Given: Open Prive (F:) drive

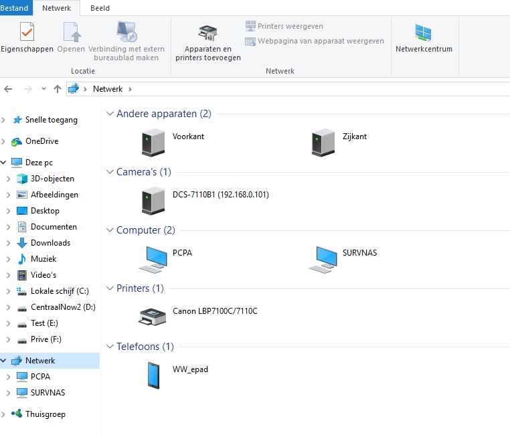Looking at the screenshot, I should tap(46, 339).
